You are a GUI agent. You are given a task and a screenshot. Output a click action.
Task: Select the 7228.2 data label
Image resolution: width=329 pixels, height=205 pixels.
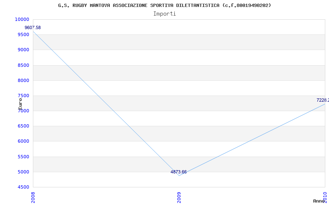point(323,100)
